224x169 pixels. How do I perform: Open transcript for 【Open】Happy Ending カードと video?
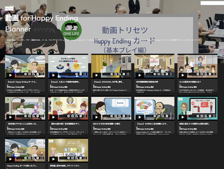coord(34,74)
